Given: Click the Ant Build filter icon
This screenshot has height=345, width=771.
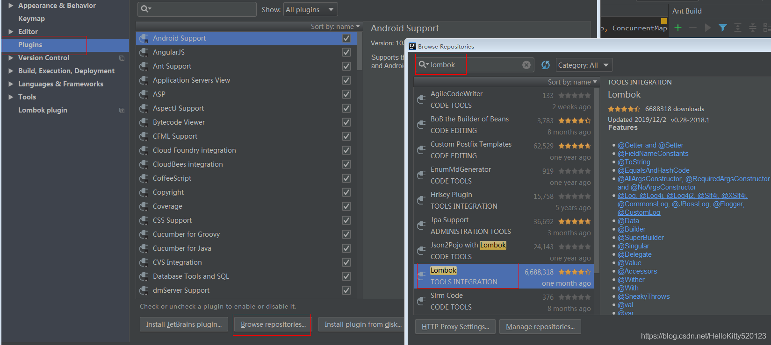Looking at the screenshot, I should pos(723,28).
